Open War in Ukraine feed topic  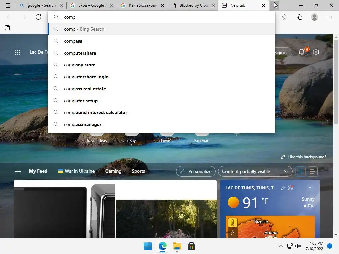click(x=76, y=171)
